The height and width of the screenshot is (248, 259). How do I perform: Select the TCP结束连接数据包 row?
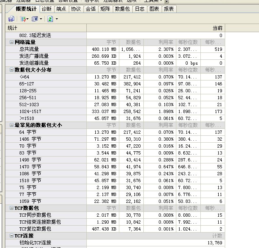coord(115,222)
